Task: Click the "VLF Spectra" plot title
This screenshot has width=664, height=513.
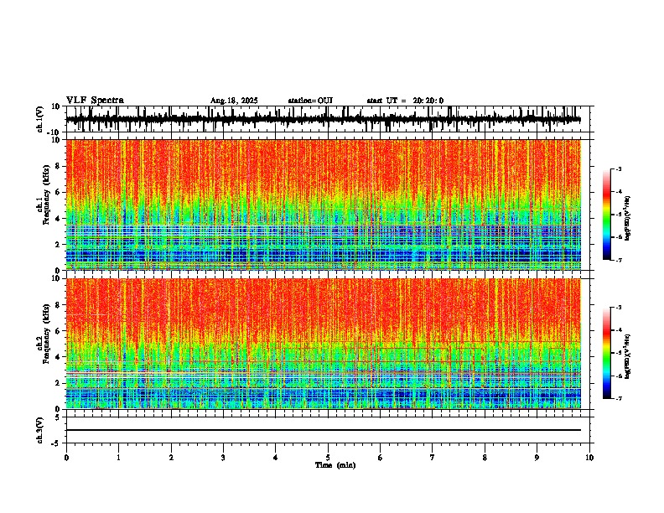Action: coord(95,101)
